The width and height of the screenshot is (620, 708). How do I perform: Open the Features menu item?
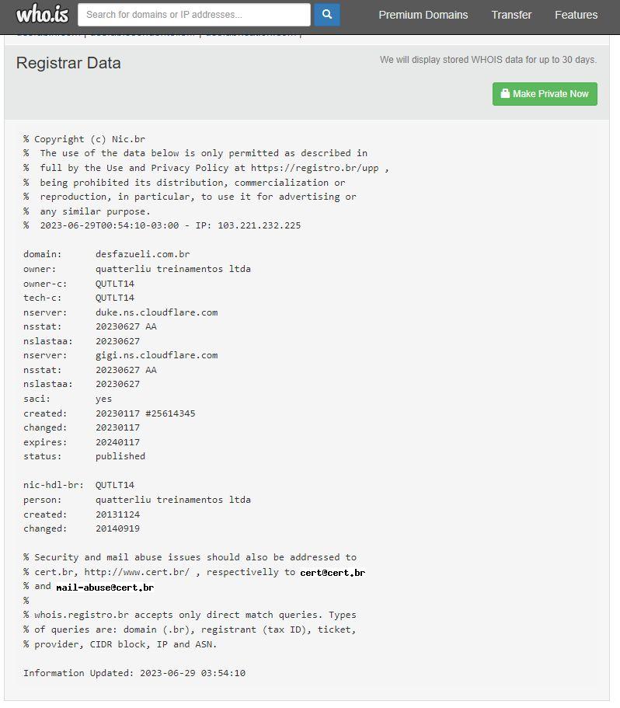coord(576,15)
